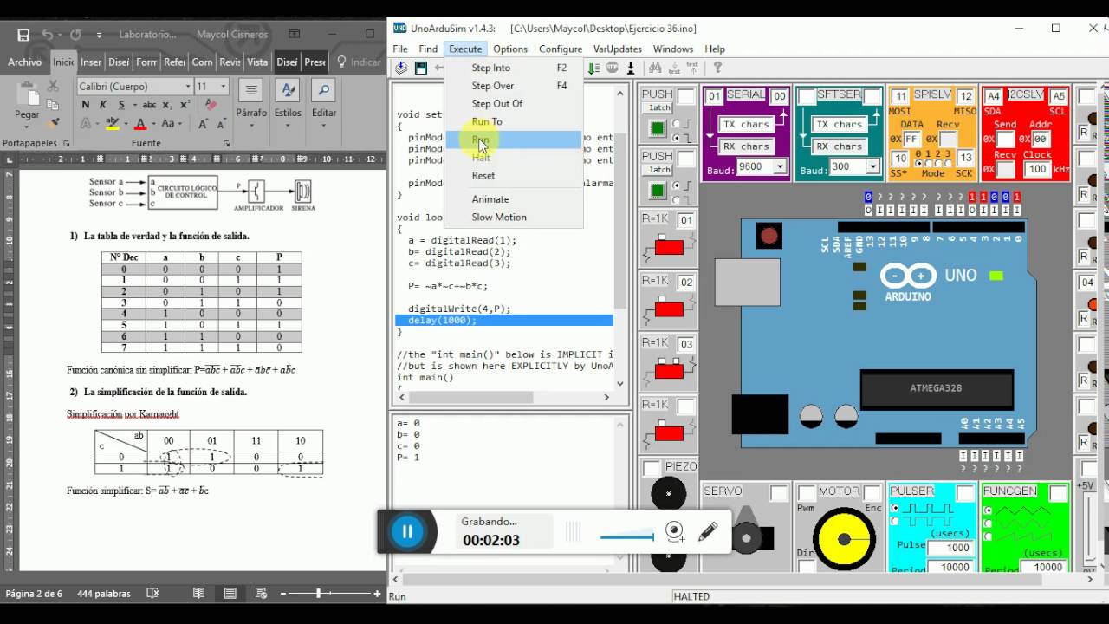Viewport: 1109px width, 624px height.
Task: Click the first PUSH green pushbutton
Action: click(x=658, y=128)
